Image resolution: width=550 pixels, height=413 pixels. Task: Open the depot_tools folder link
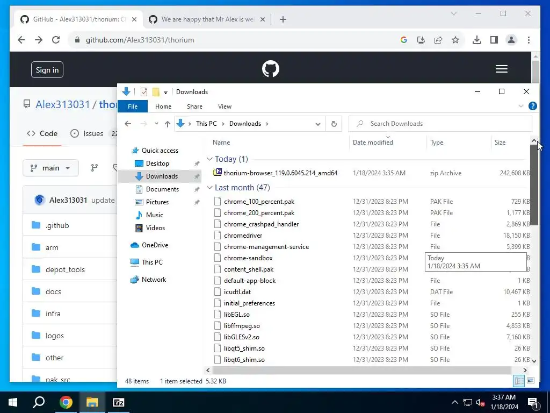click(x=65, y=270)
